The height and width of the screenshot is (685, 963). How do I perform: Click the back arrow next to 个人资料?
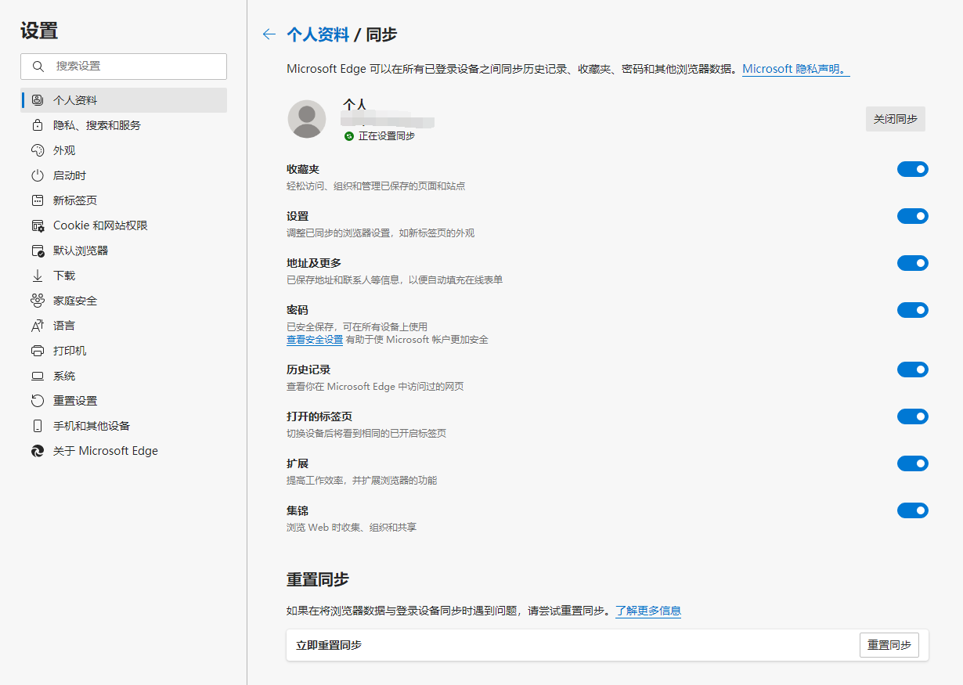269,34
